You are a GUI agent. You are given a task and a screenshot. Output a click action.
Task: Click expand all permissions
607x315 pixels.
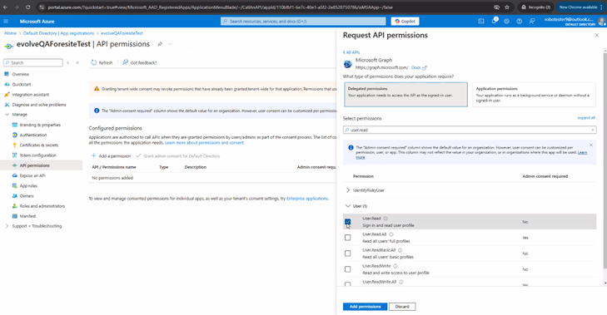(586, 118)
